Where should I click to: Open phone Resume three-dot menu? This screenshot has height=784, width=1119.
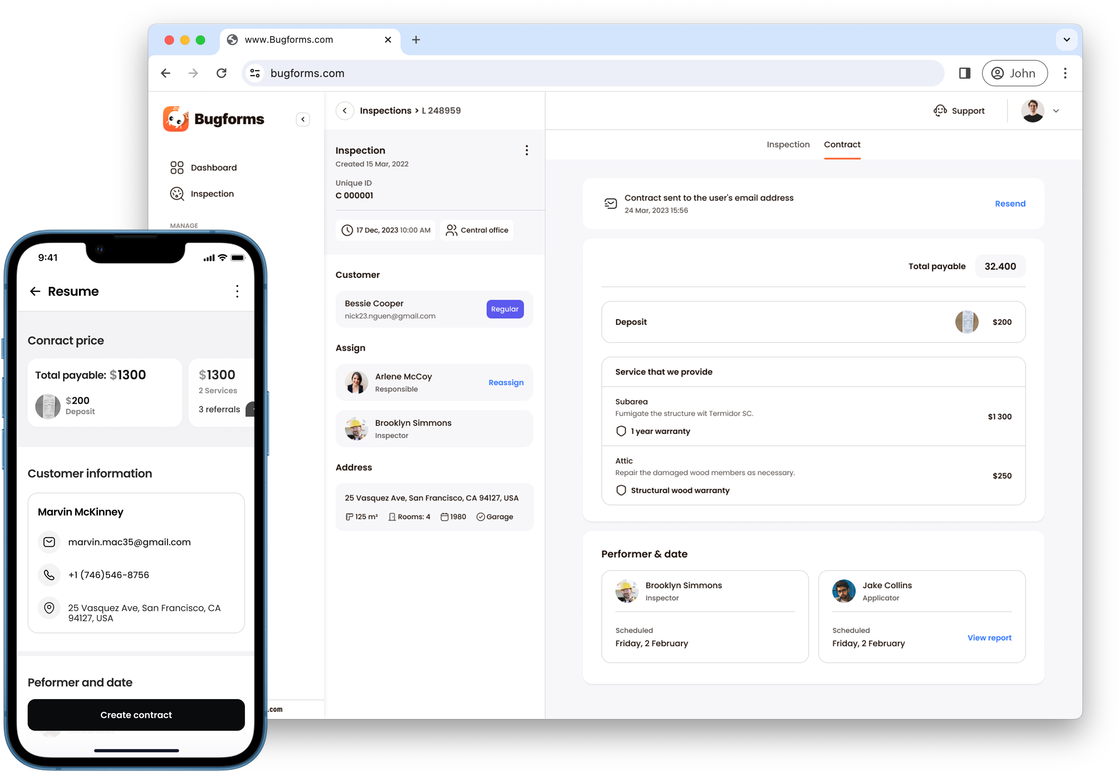click(237, 291)
